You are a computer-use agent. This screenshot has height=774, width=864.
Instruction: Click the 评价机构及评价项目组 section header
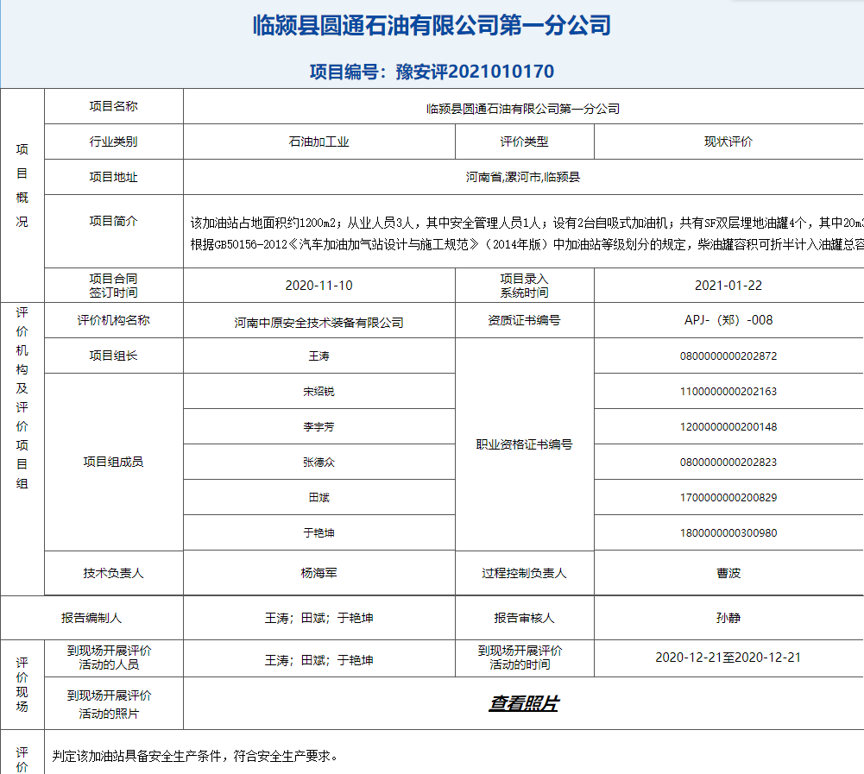(x=22, y=399)
